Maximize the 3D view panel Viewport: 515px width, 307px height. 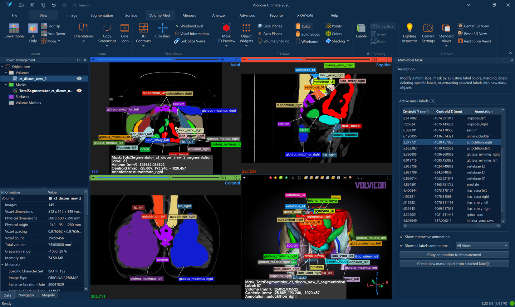[389, 177]
